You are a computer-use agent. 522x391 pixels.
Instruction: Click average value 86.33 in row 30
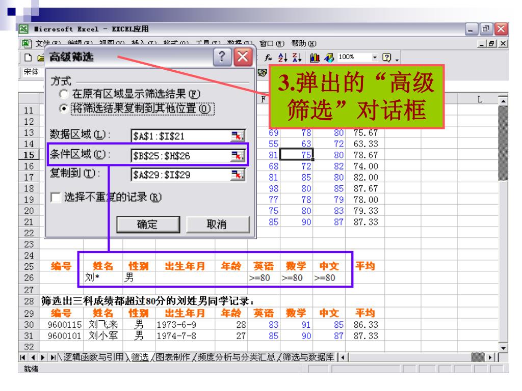[365, 324]
